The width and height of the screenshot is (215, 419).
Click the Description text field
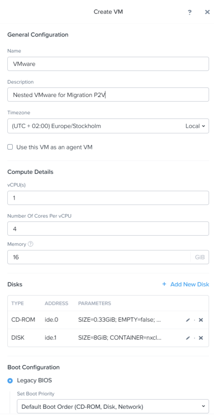tap(108, 95)
